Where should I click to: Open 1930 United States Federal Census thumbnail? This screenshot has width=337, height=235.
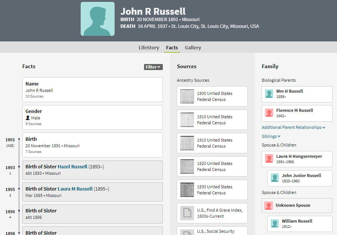coord(187,190)
